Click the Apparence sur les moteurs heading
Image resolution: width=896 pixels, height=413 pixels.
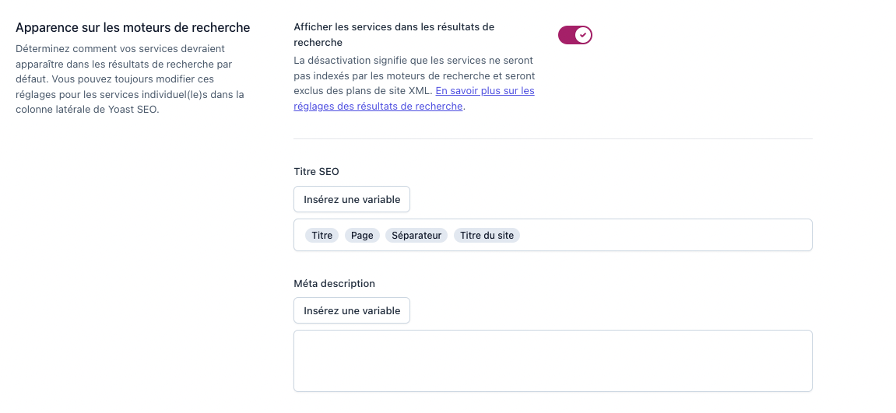click(132, 28)
